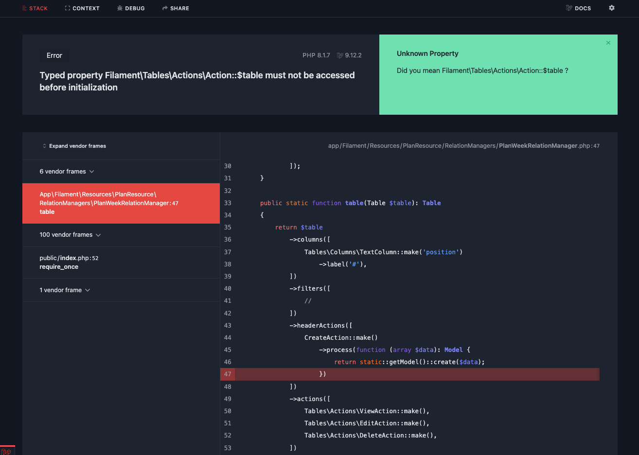Switch to the DEBUG tab
The height and width of the screenshot is (455, 639).
click(x=131, y=8)
